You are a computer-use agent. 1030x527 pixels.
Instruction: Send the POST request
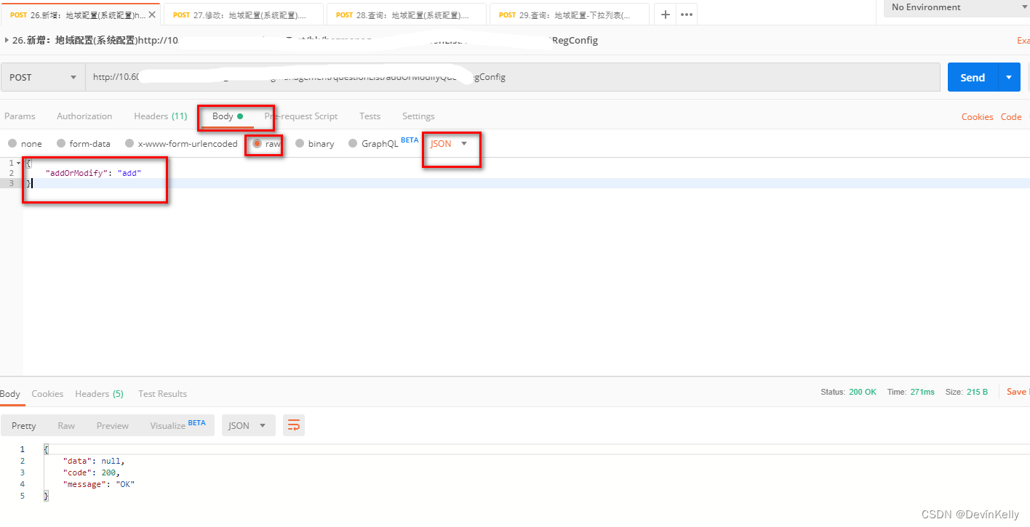(973, 77)
